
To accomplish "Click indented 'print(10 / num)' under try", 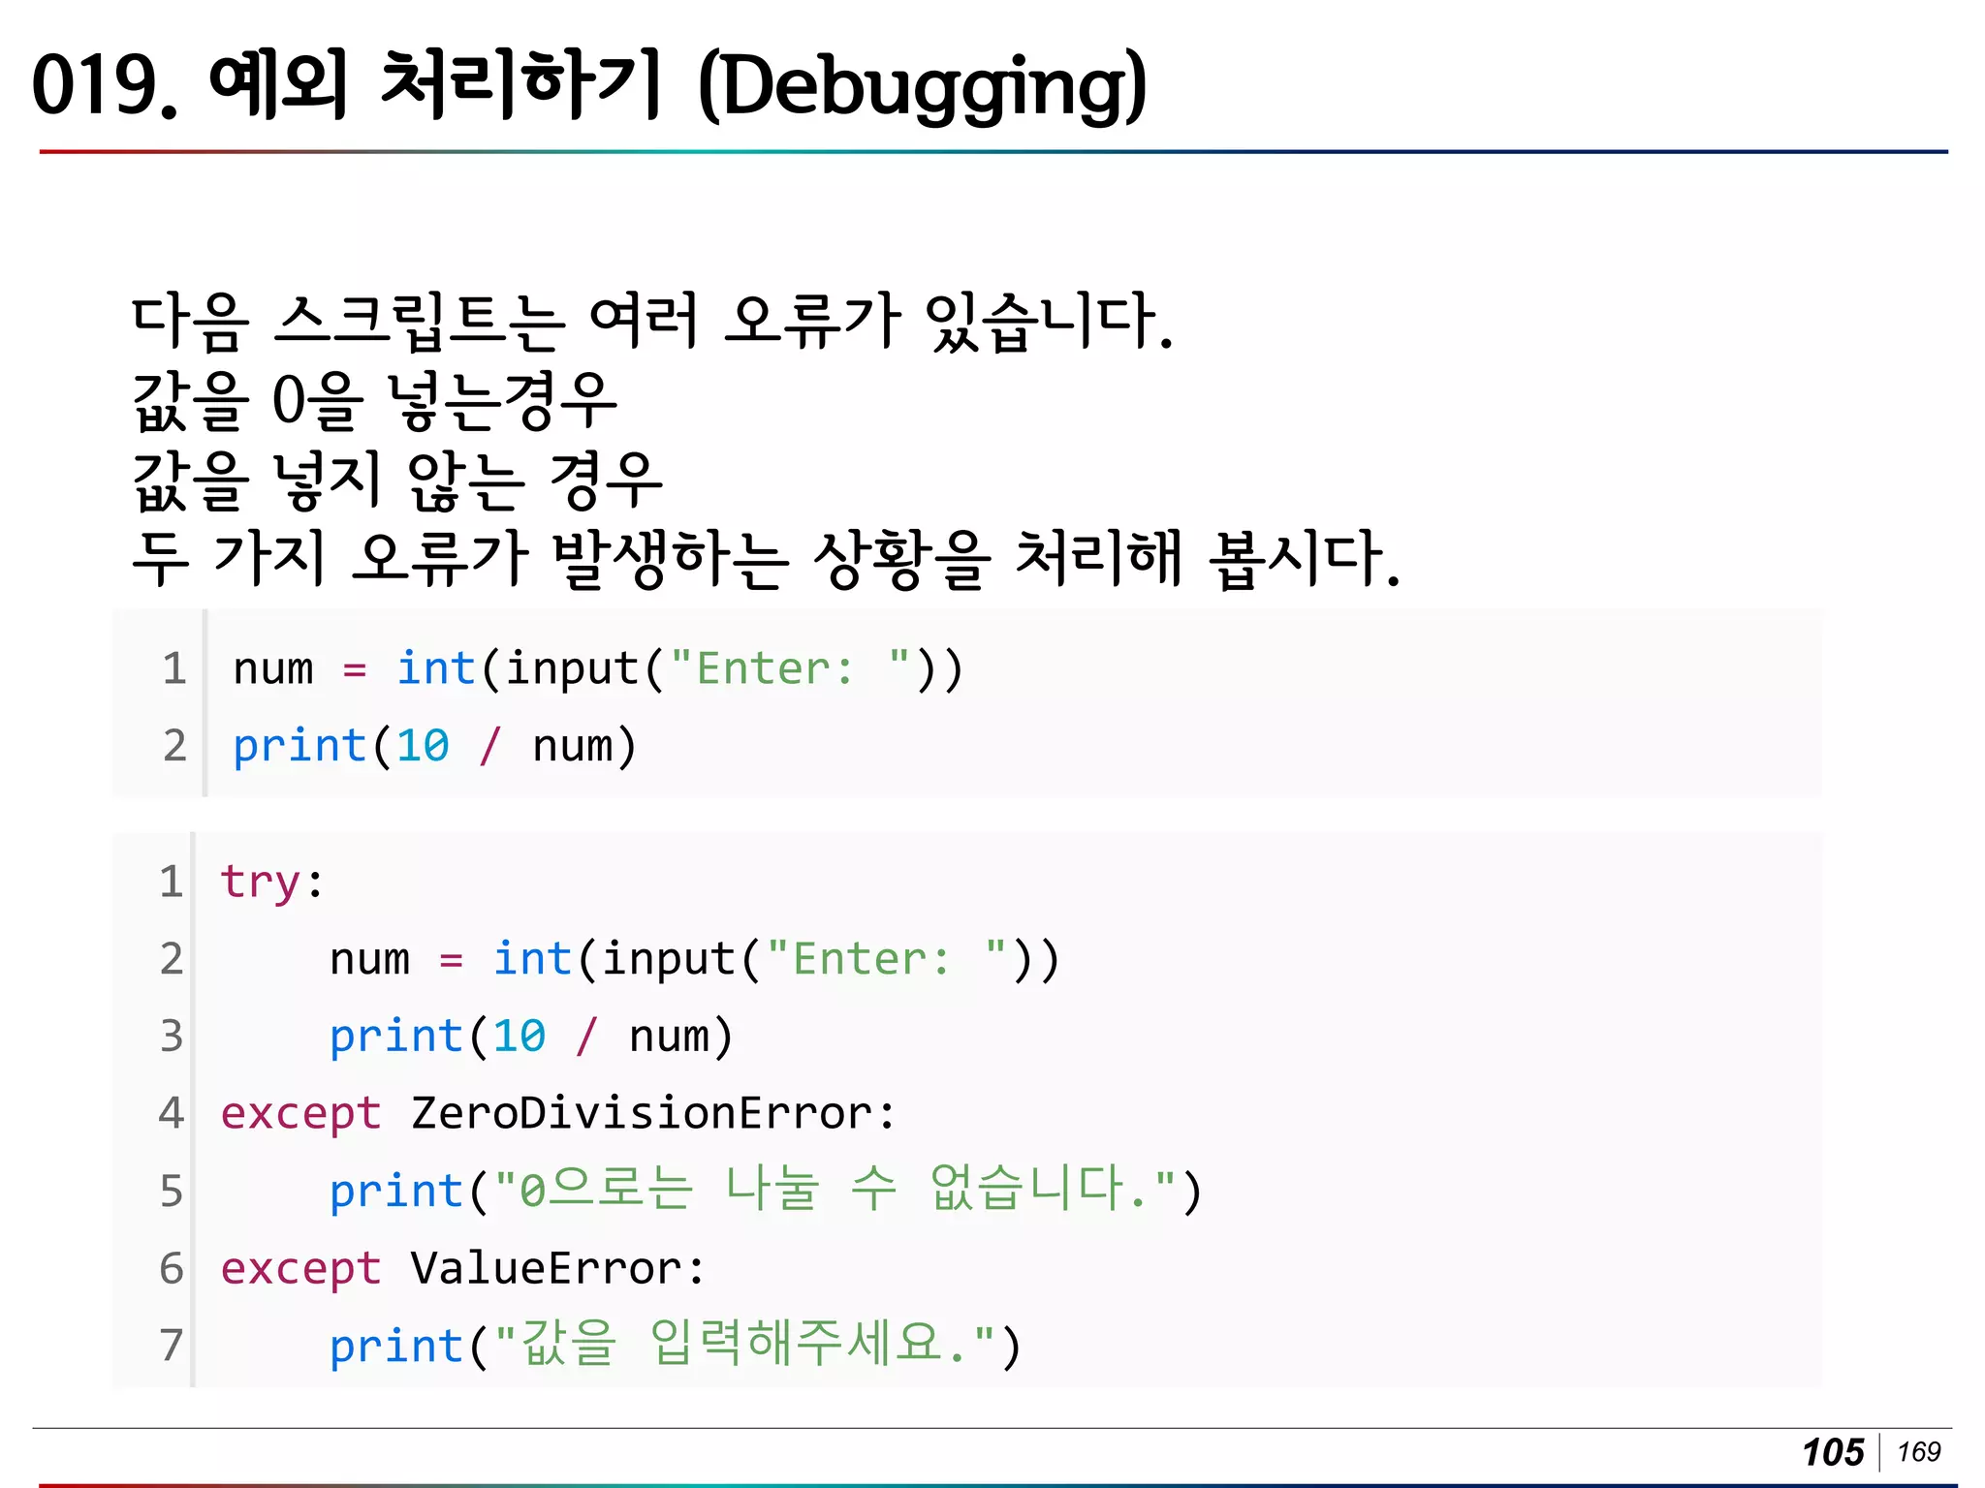I will 531,1037.
